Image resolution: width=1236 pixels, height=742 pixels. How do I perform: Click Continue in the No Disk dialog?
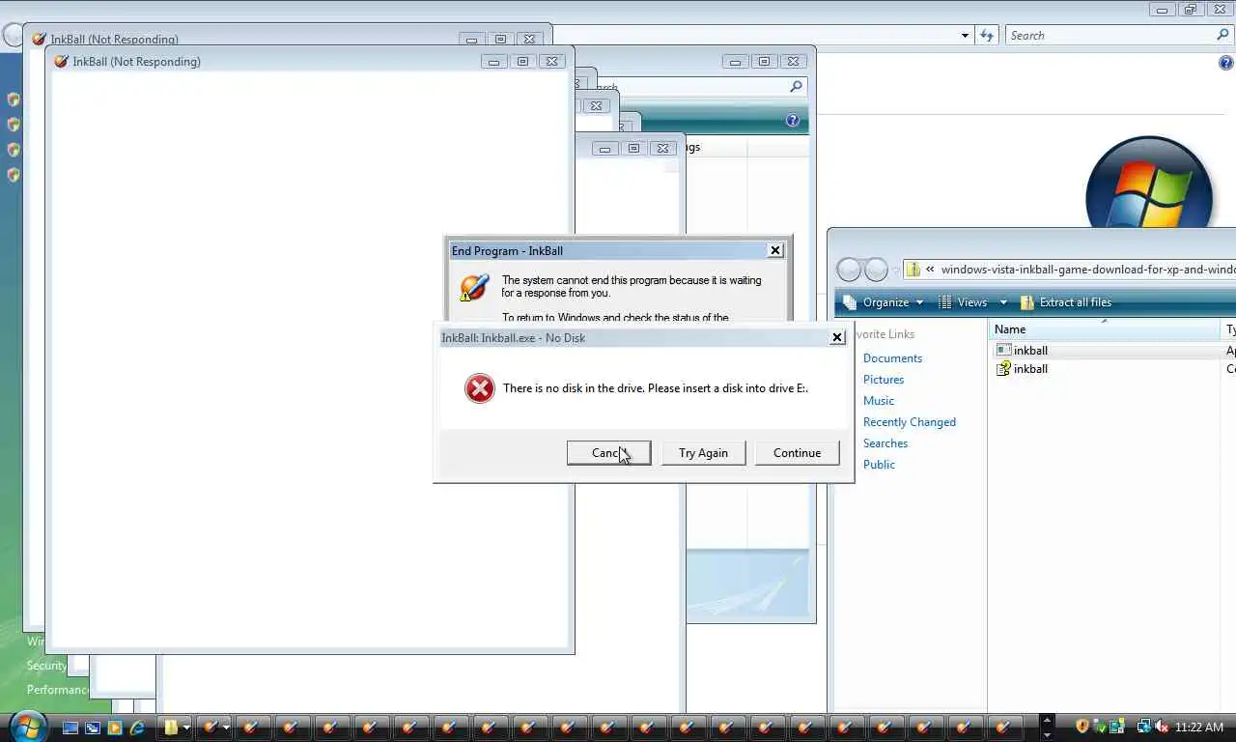797,452
